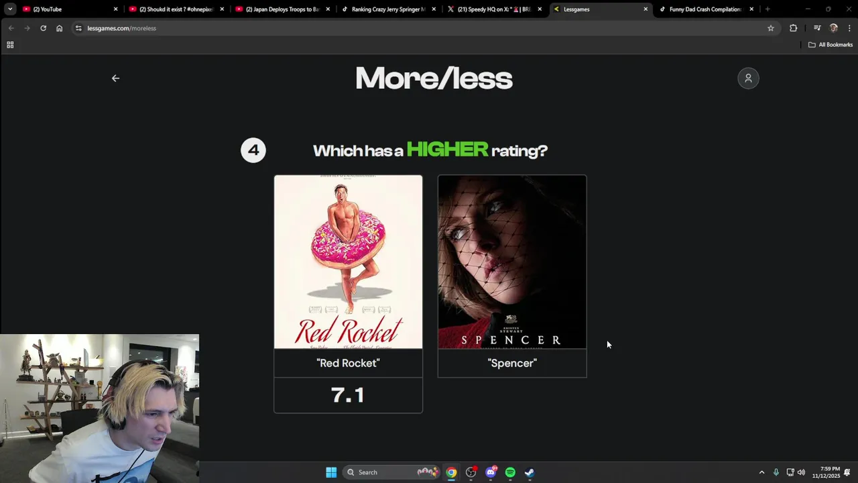
Task: Expand the tab search dropdown arrow
Action: click(10, 9)
